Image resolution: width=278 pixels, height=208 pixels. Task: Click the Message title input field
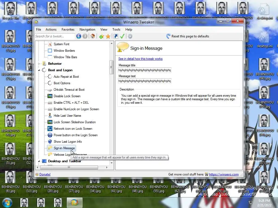pos(144,70)
